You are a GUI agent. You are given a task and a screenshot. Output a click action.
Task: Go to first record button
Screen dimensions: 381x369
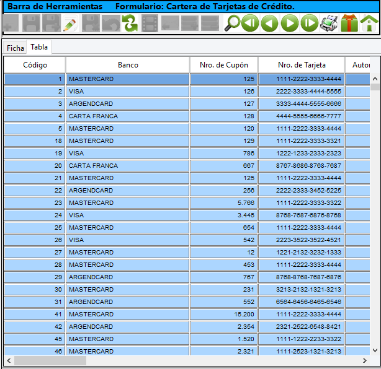point(250,24)
